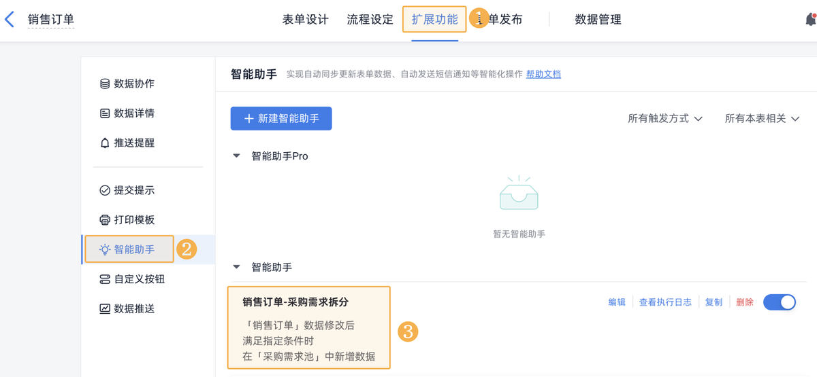Screen dimensions: 817x377
Task: Click the 推送提醒 bell icon
Action: pyautogui.click(x=105, y=143)
